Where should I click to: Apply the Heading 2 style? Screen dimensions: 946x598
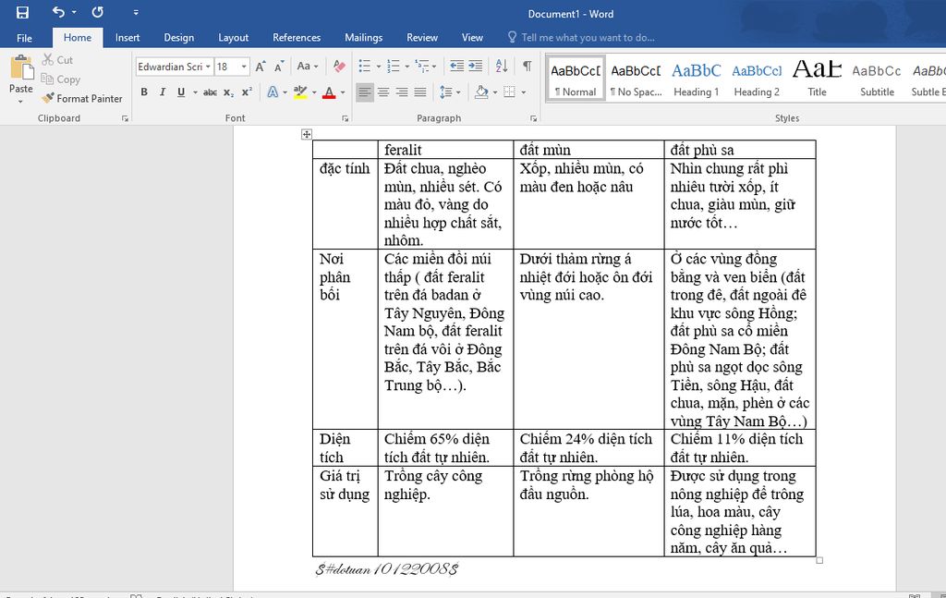pyautogui.click(x=757, y=79)
